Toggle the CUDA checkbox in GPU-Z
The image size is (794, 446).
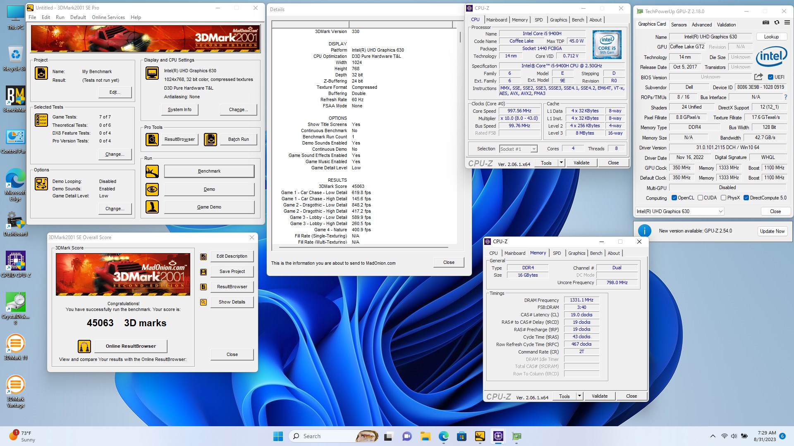701,198
